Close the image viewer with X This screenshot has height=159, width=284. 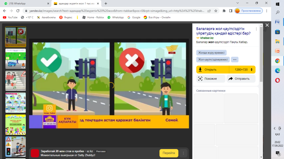tap(267, 25)
